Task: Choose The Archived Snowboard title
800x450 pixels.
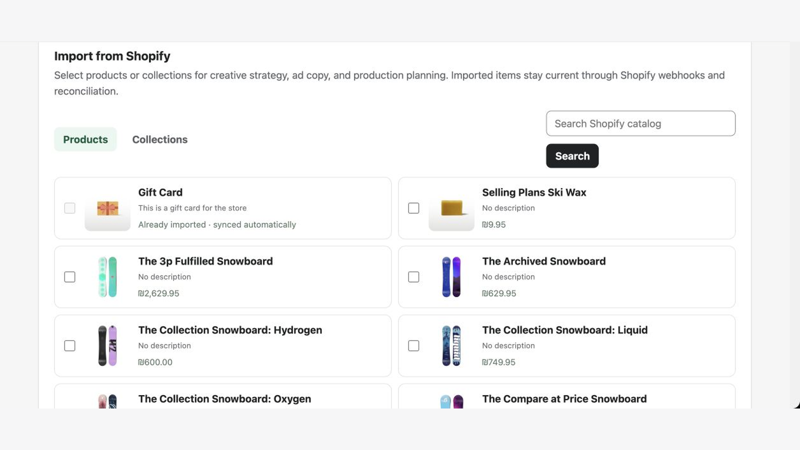Action: click(544, 261)
